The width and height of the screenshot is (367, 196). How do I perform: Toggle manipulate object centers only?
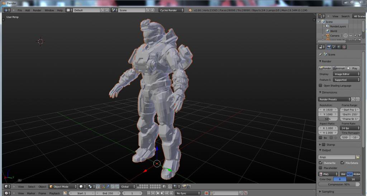(98, 187)
